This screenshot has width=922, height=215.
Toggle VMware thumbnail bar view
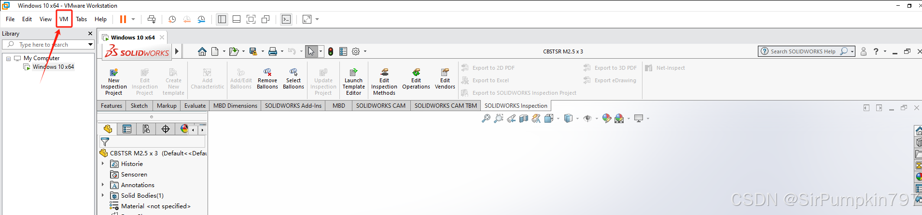237,19
